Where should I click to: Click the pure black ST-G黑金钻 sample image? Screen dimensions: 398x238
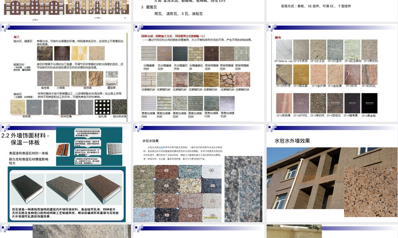tap(369, 103)
